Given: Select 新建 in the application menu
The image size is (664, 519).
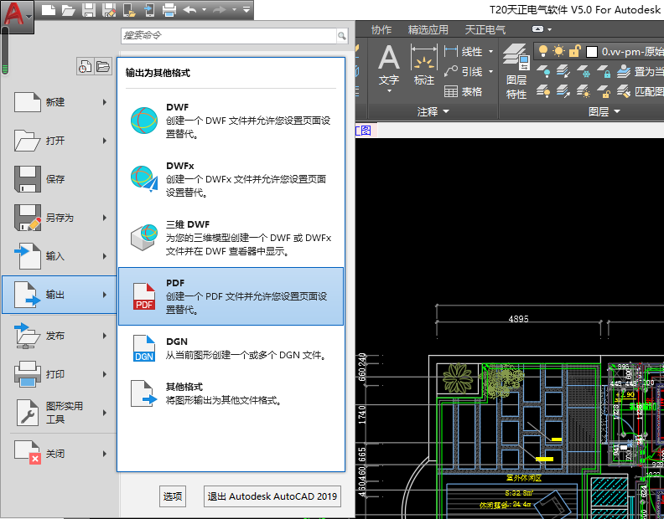Looking at the screenshot, I should 60,102.
